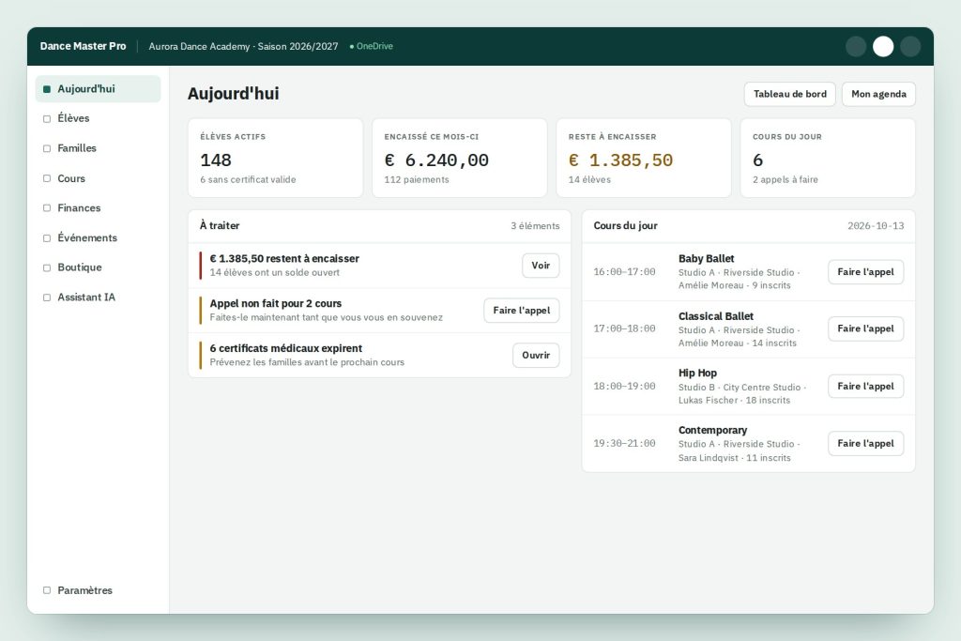Click 'Sara Lindqvist · 11 inscrits' line
The height and width of the screenshot is (641, 961).
[x=734, y=458]
